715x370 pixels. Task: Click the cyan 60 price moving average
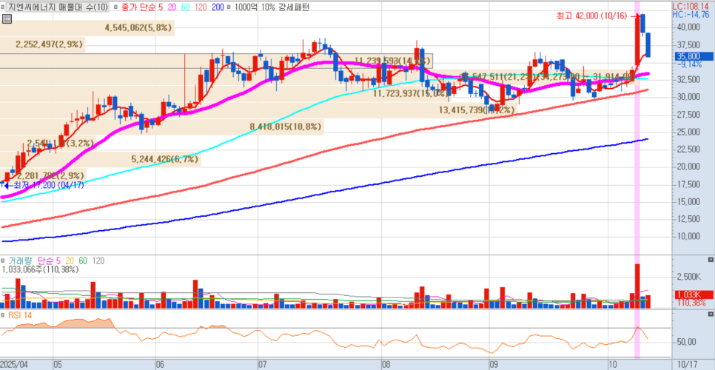(x=185, y=7)
